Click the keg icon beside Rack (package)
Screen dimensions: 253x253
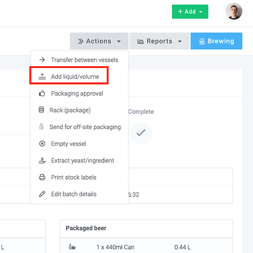[x=41, y=110]
